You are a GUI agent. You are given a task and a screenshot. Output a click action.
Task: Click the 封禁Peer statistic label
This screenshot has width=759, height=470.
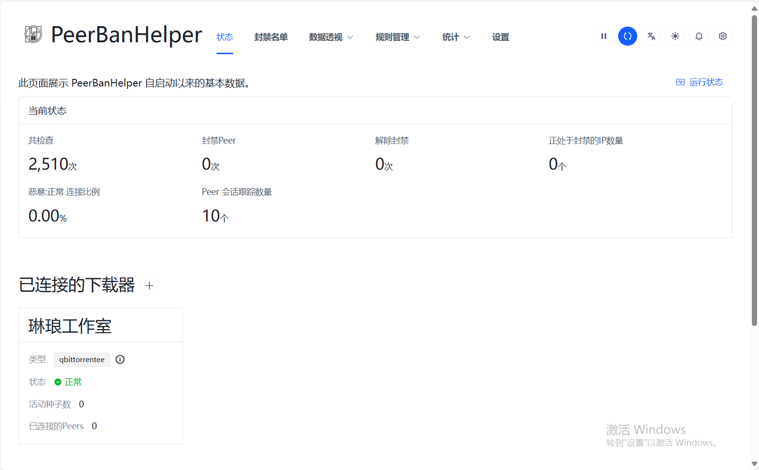219,141
